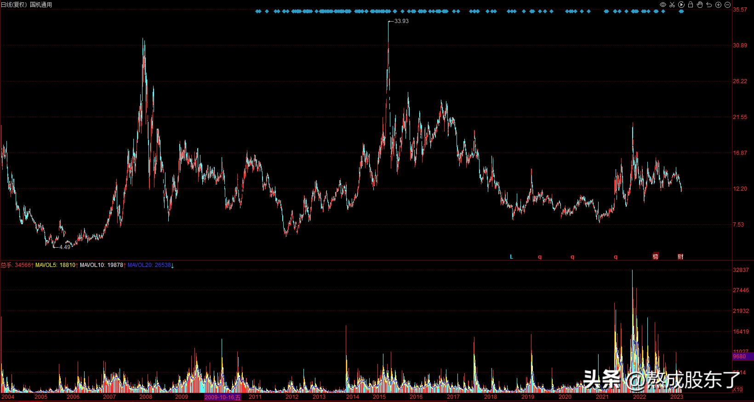Screen dimensions: 754x402
Task: Click the purple 9680 volume indicator tag
Action: click(743, 357)
